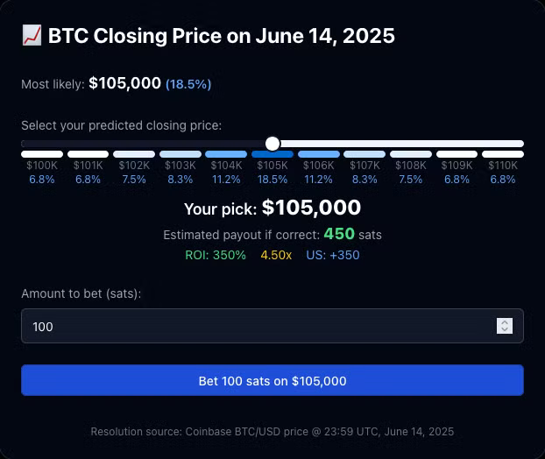
Task: Select the $101K price bucket bar
Action: pyautogui.click(x=88, y=154)
